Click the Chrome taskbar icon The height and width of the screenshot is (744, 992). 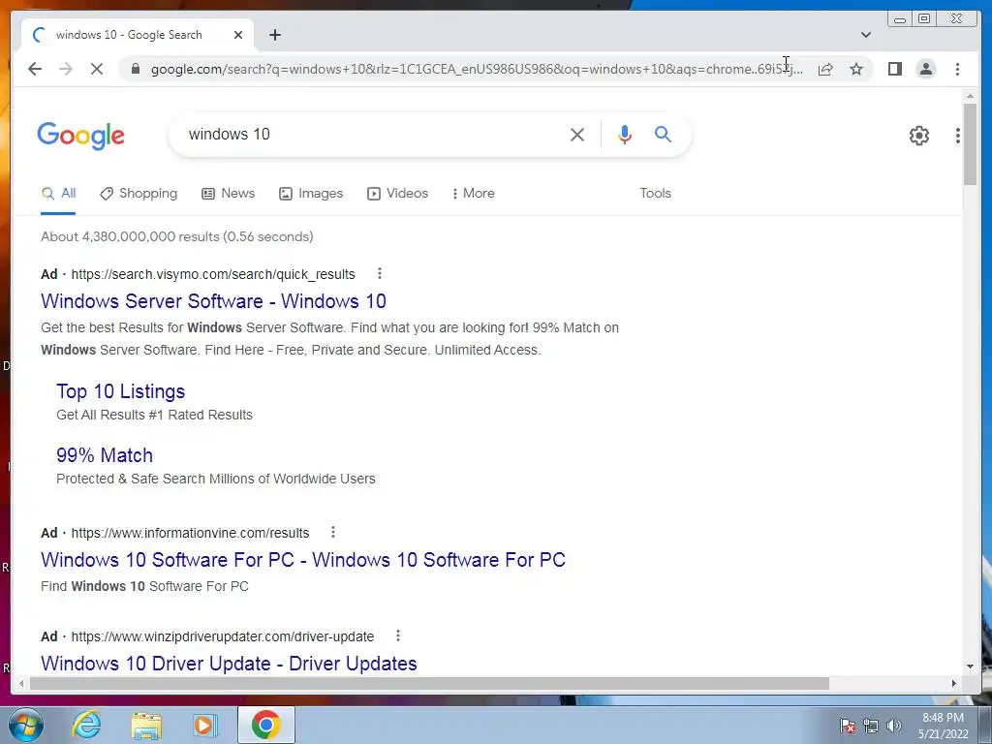pyautogui.click(x=266, y=725)
